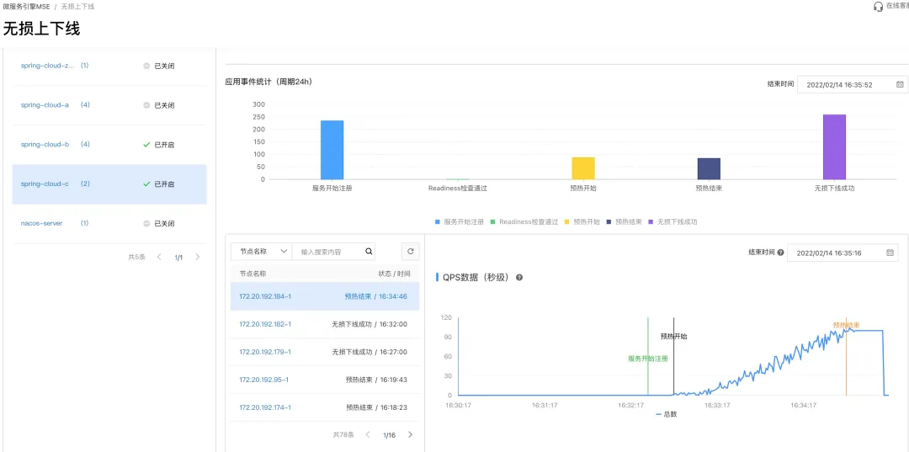Screen dimensions: 909x452
Task: Click help icon beside QPS数据 title
Action: [x=518, y=278]
